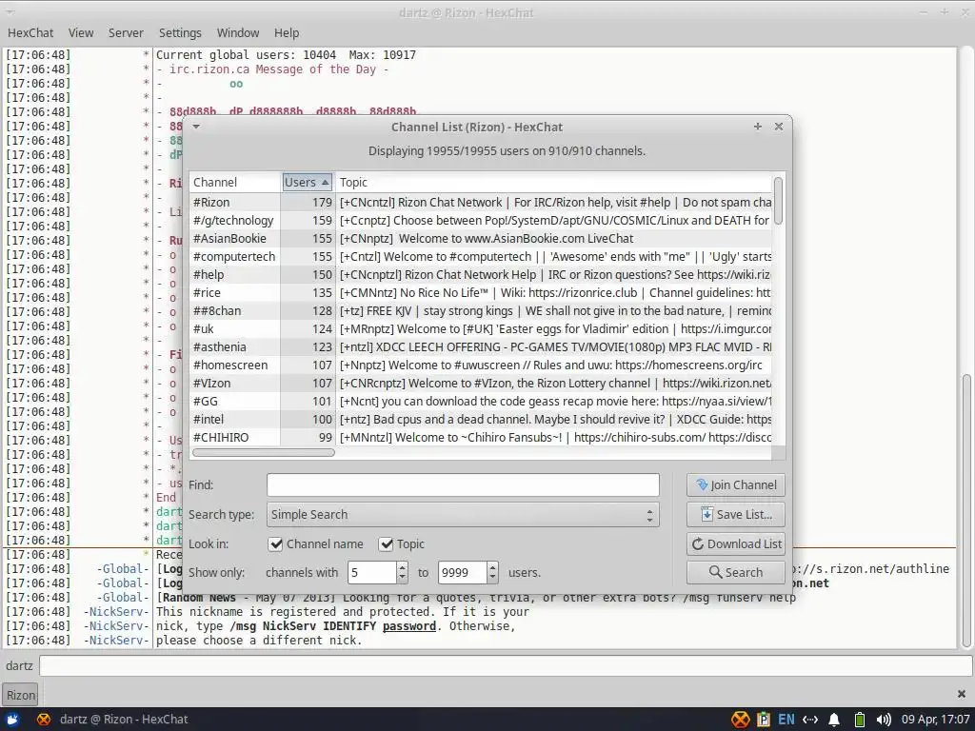Sort by the Channel column header

tap(235, 182)
